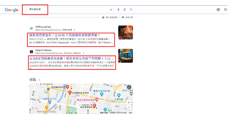Click the Harper's Bazaar site name text
This screenshot has width=251, height=120.
coord(44,50)
